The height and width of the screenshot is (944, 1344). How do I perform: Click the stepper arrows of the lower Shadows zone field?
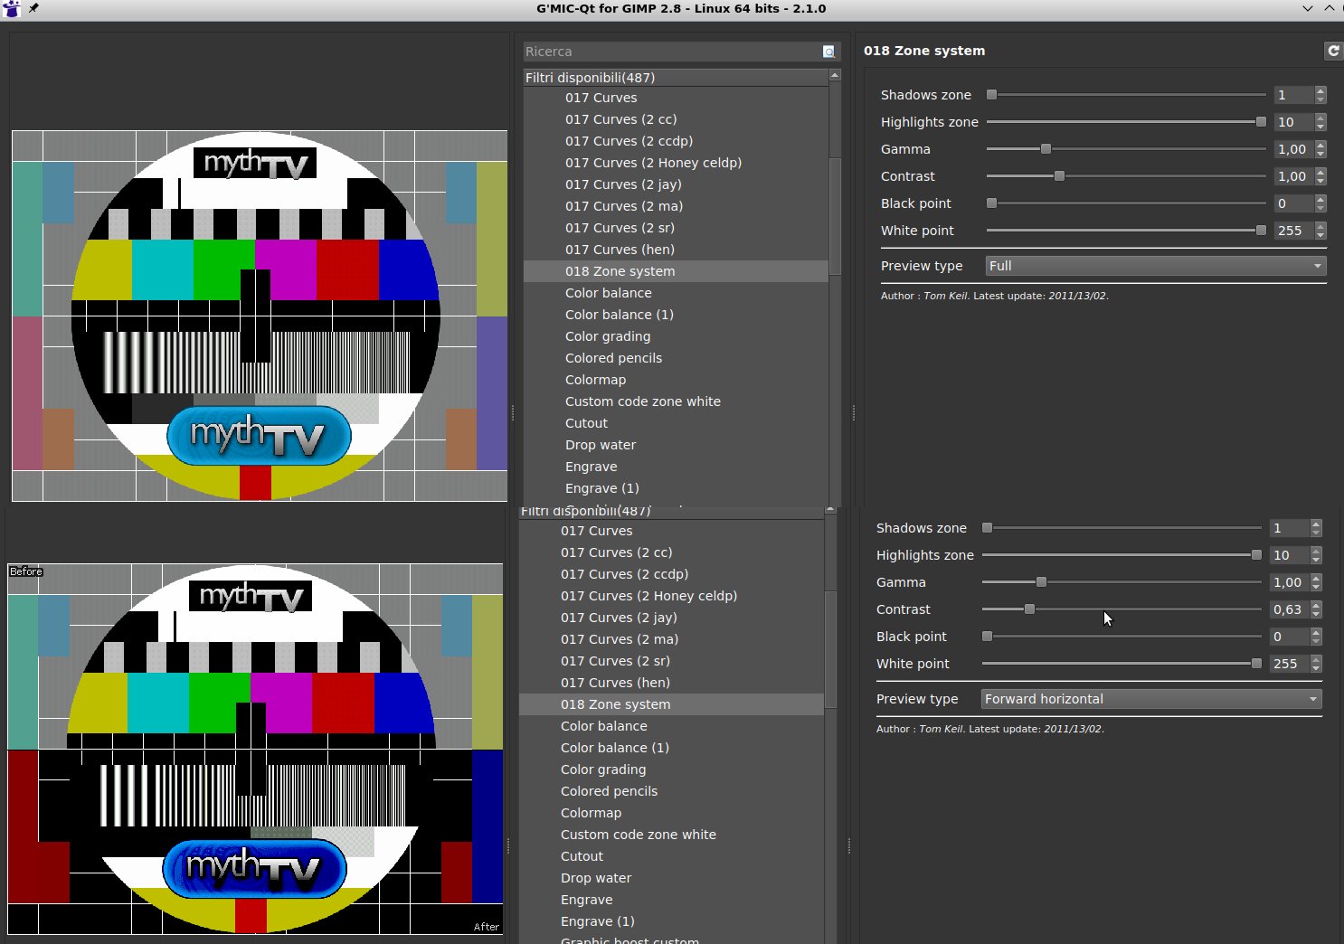(x=1316, y=528)
